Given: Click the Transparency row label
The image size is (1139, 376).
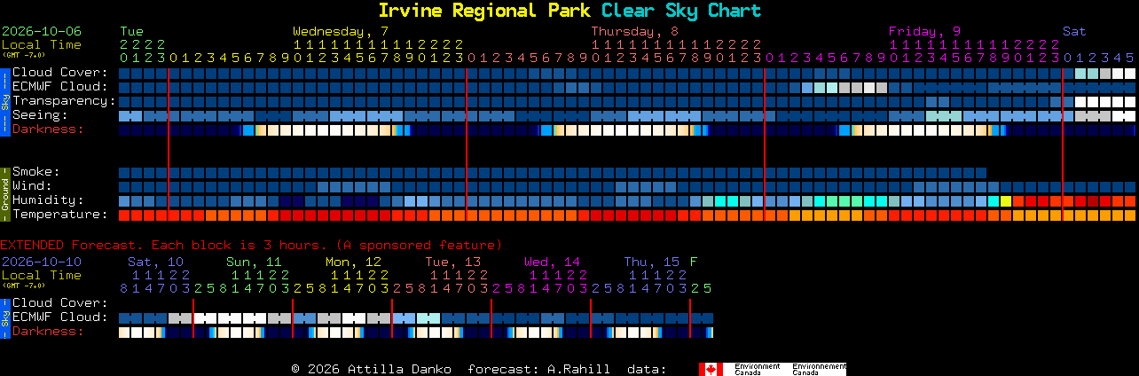Looking at the screenshot, I should (x=64, y=101).
